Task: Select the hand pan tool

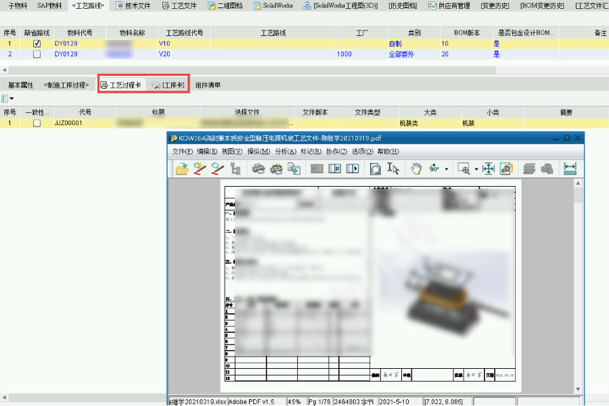Action: coord(416,168)
